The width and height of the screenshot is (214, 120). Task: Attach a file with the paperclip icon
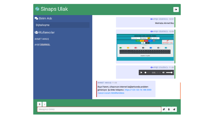[164, 109]
